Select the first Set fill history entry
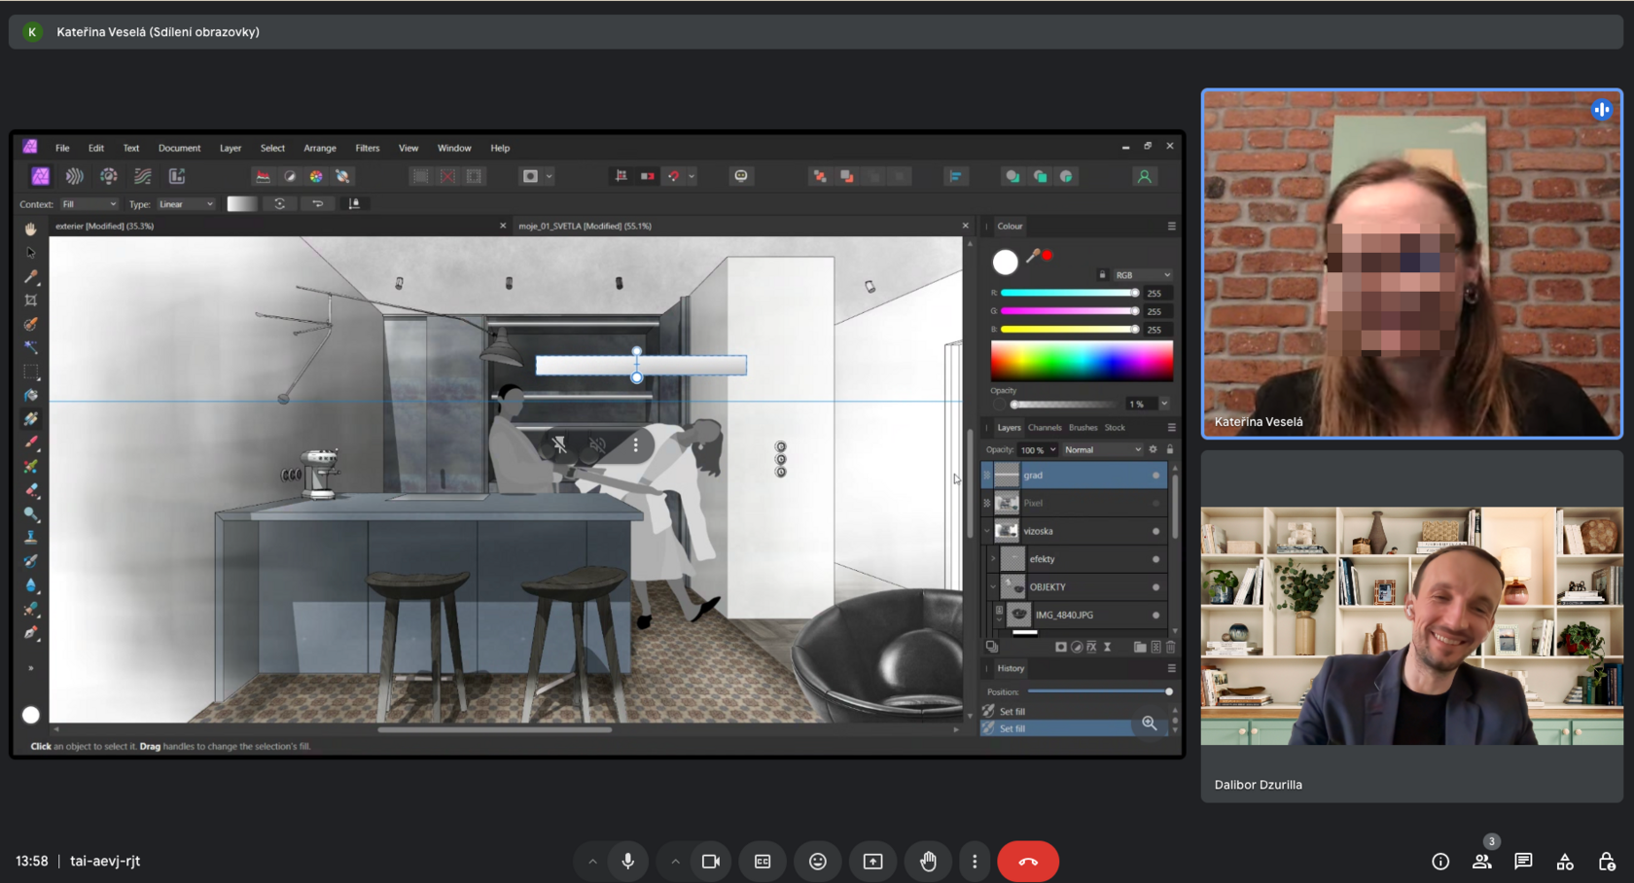Image resolution: width=1634 pixels, height=883 pixels. coord(1012,712)
